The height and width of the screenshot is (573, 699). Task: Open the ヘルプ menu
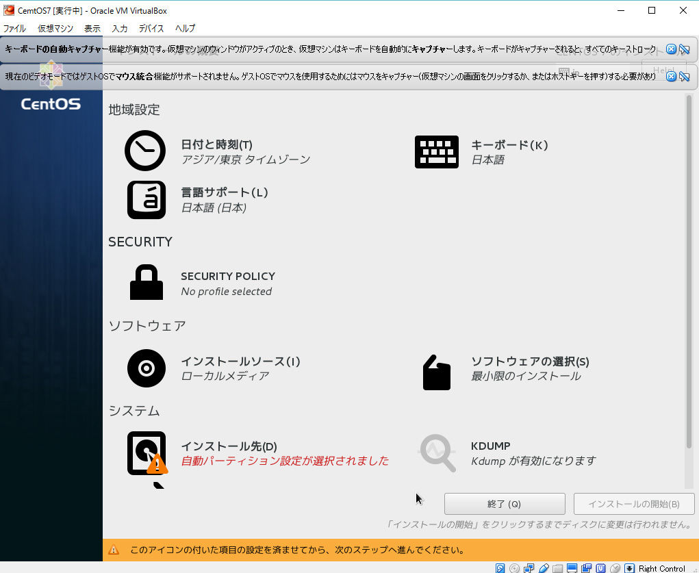[x=185, y=29]
